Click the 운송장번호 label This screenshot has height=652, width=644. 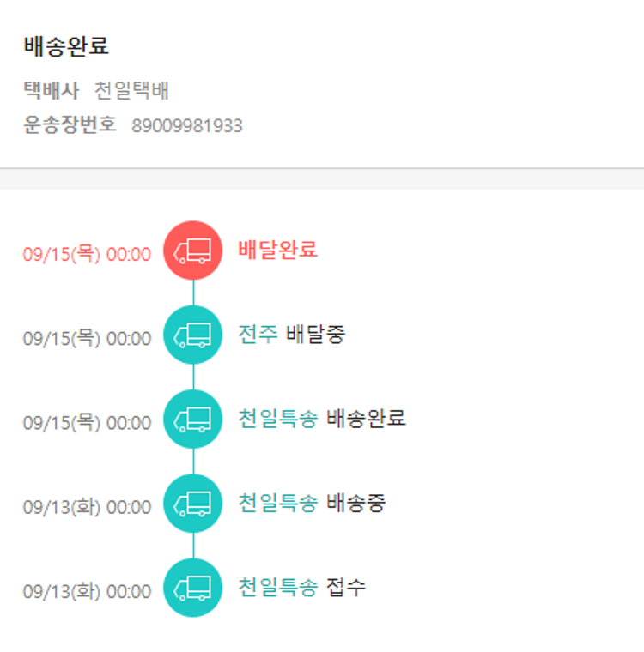(x=70, y=125)
